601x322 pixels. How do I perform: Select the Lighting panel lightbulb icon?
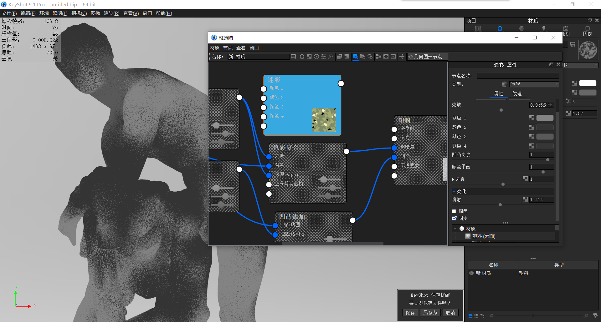[544, 28]
